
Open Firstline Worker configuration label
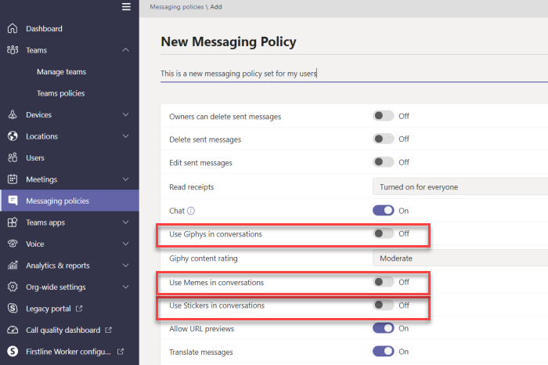click(68, 352)
